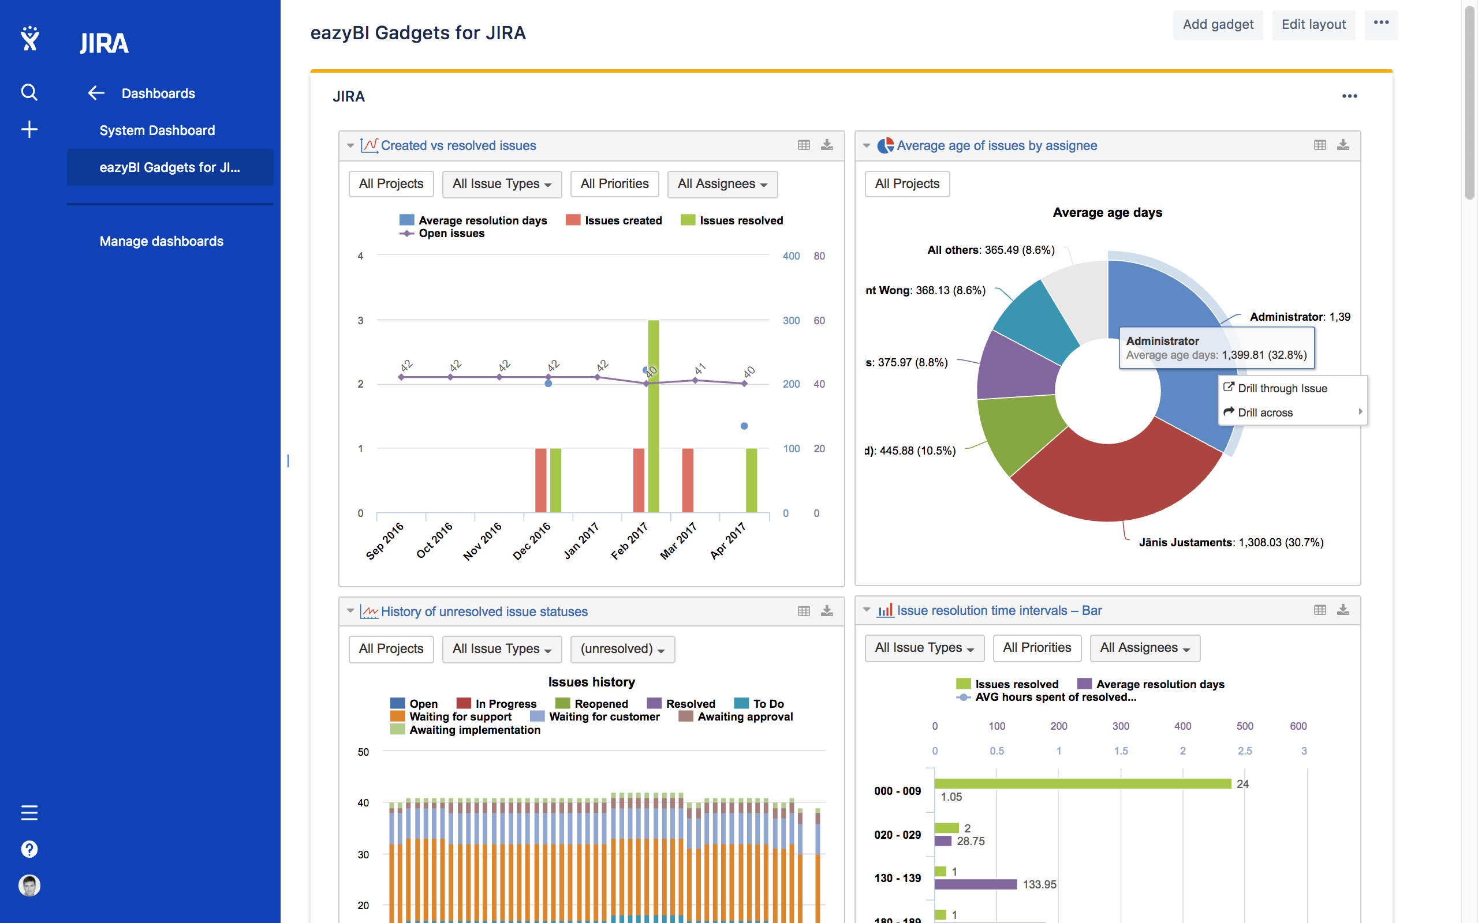Viewport: 1478px width, 923px height.
Task: Export Created vs resolved issues chart data
Action: [827, 145]
